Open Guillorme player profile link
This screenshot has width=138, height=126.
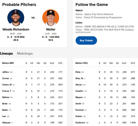80,123
